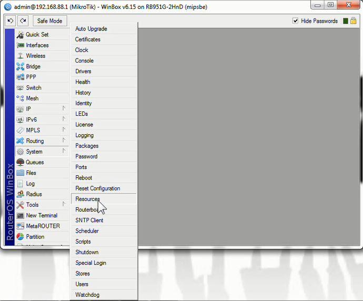Image resolution: width=363 pixels, height=301 pixels.
Task: Expand the MPLS submenu arrow
Action: 64,129
